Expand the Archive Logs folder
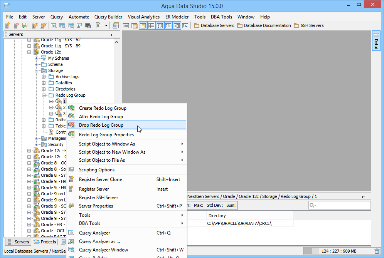The image size is (384, 258). 44,77
